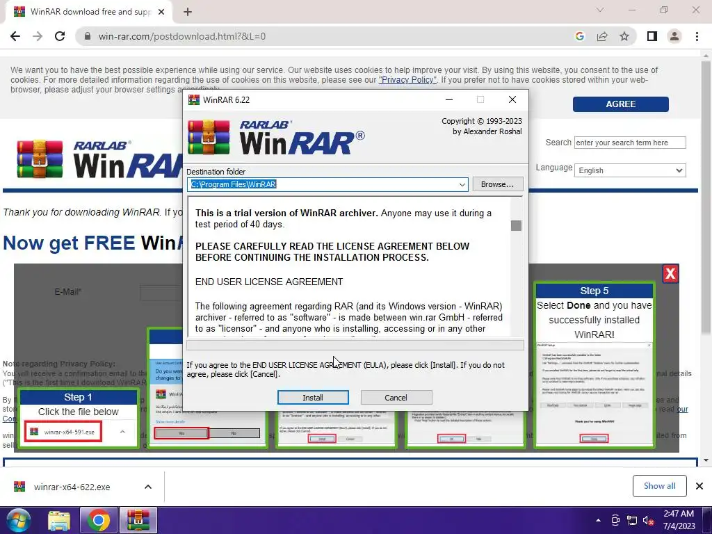
Task: Click Chrome's forward arrow
Action: point(38,36)
